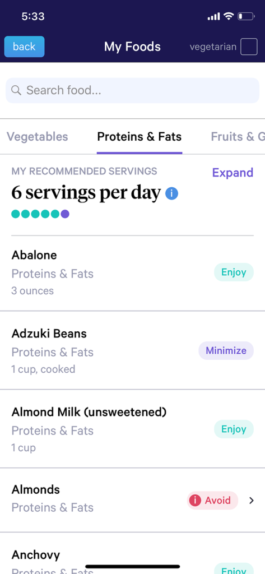Viewport: 265px width, 574px height.
Task: Tap the battery status icon
Action: [x=246, y=16]
